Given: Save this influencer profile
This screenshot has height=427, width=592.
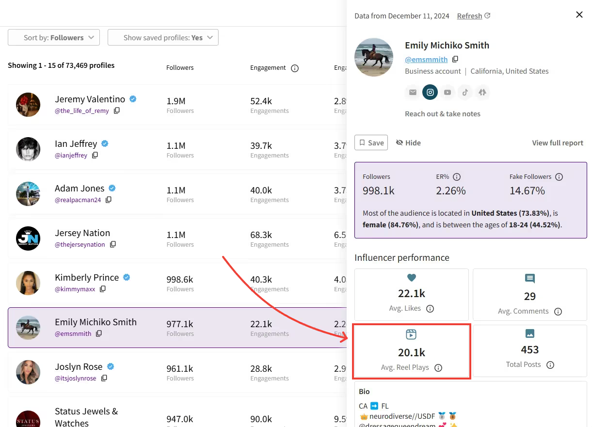Looking at the screenshot, I should 371,142.
